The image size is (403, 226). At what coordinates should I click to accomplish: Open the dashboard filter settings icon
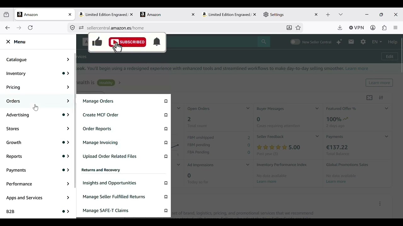click(x=381, y=98)
